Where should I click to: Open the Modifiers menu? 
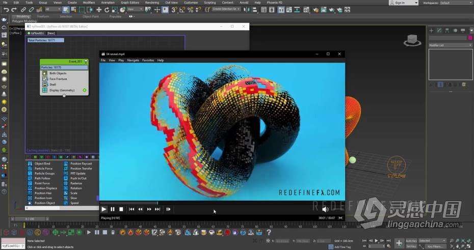[x=89, y=3]
